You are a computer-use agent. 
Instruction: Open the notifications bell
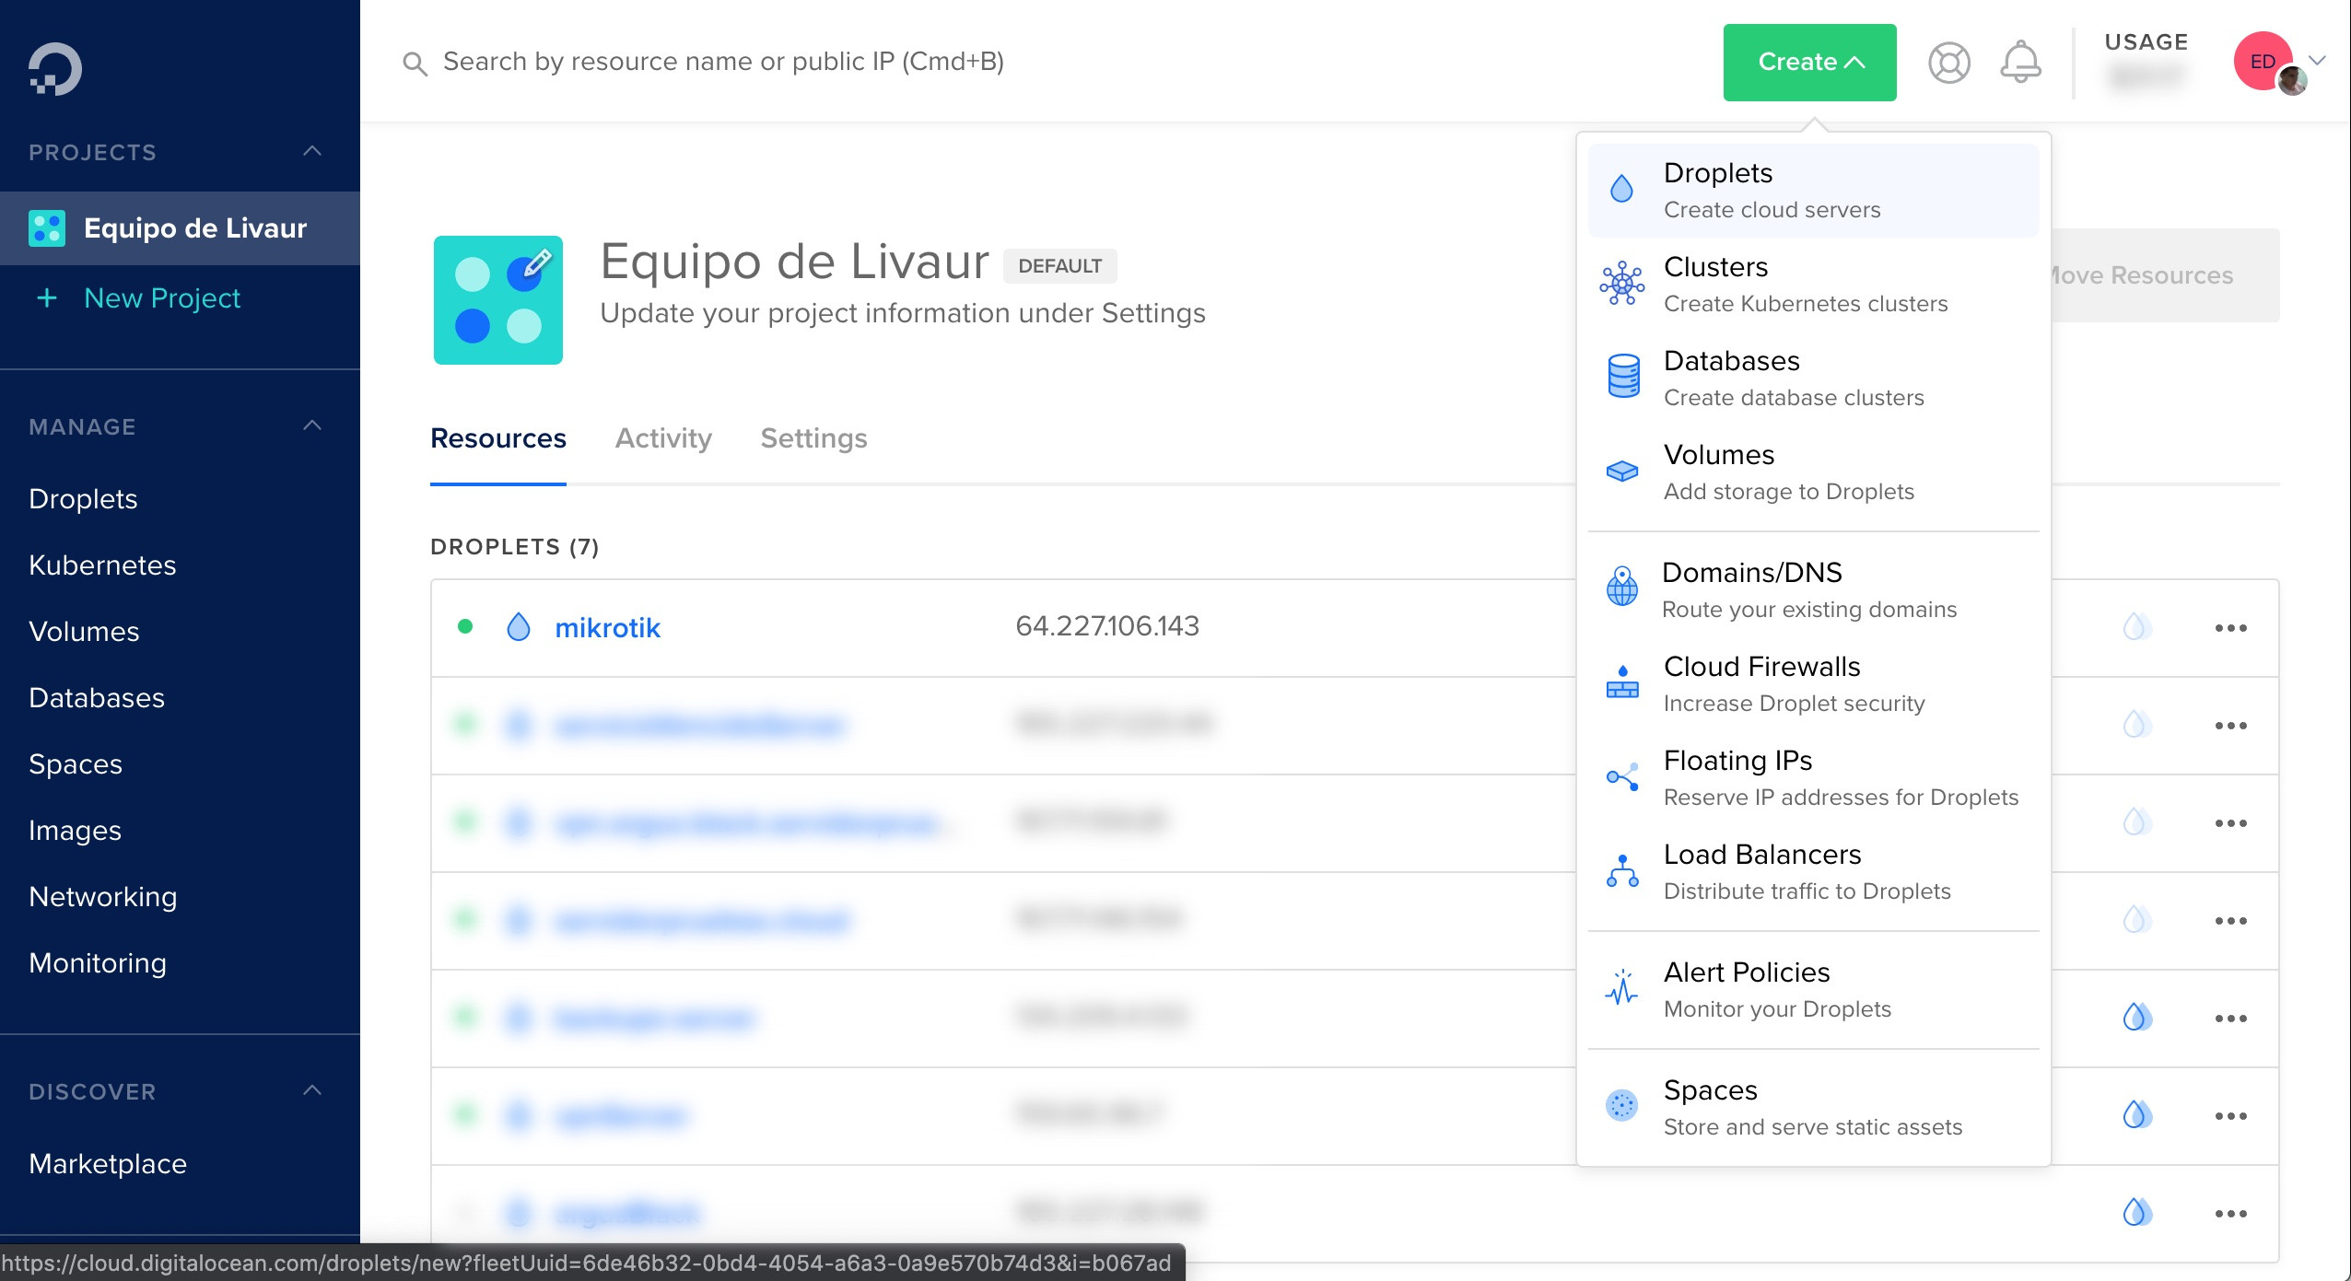2020,62
